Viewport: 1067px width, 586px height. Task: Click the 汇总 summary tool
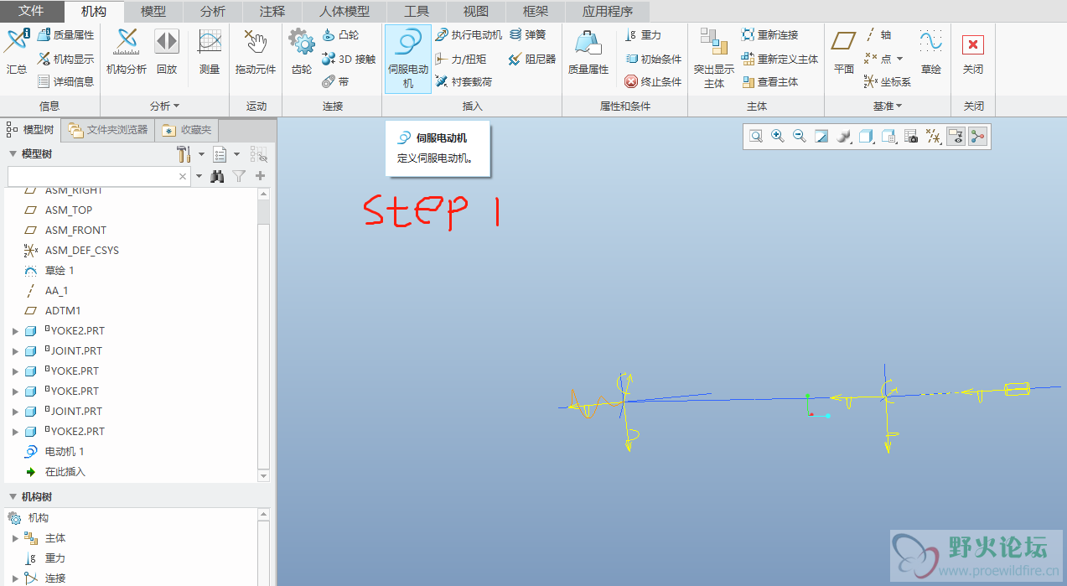pos(17,51)
